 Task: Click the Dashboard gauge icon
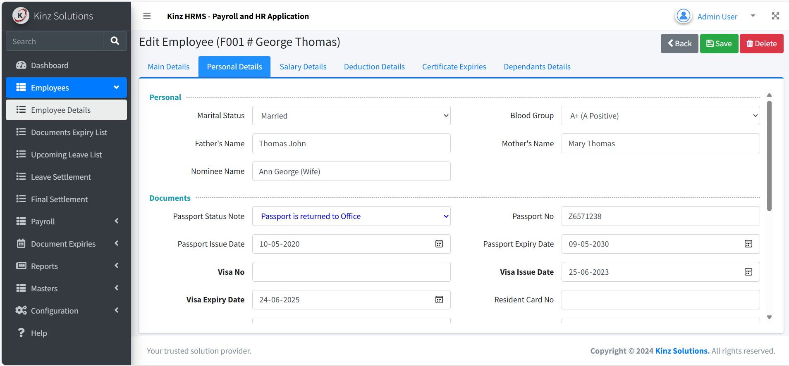(21, 65)
